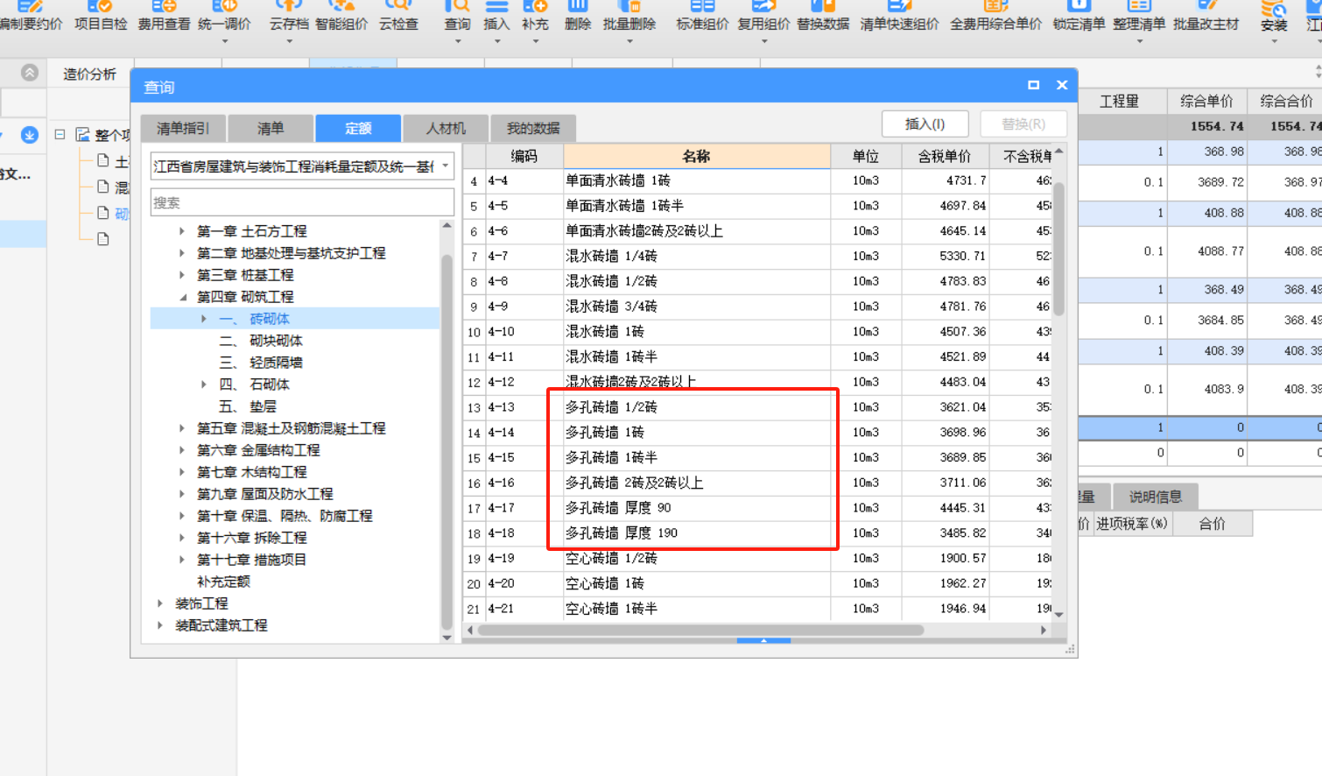
Task: Click the 整理清单 toolbar icon
Action: [1139, 18]
